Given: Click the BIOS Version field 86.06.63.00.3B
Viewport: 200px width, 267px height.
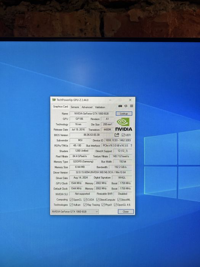Looking at the screenshot, I should (91, 135).
